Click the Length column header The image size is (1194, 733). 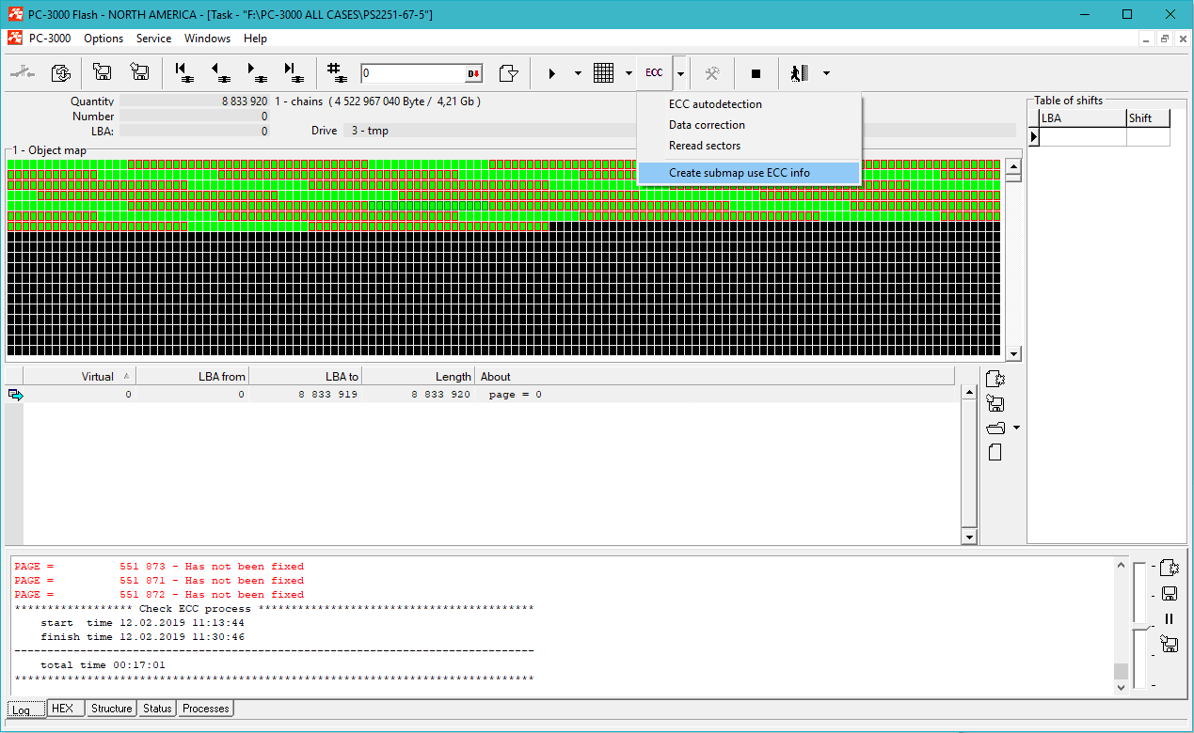[419, 377]
